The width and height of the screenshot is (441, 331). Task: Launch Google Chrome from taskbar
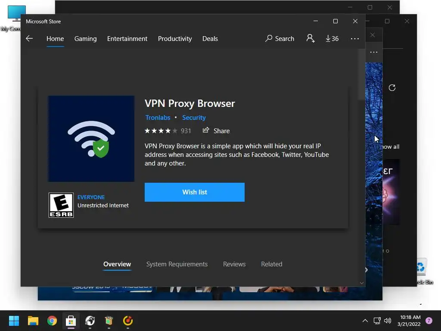coord(52,321)
